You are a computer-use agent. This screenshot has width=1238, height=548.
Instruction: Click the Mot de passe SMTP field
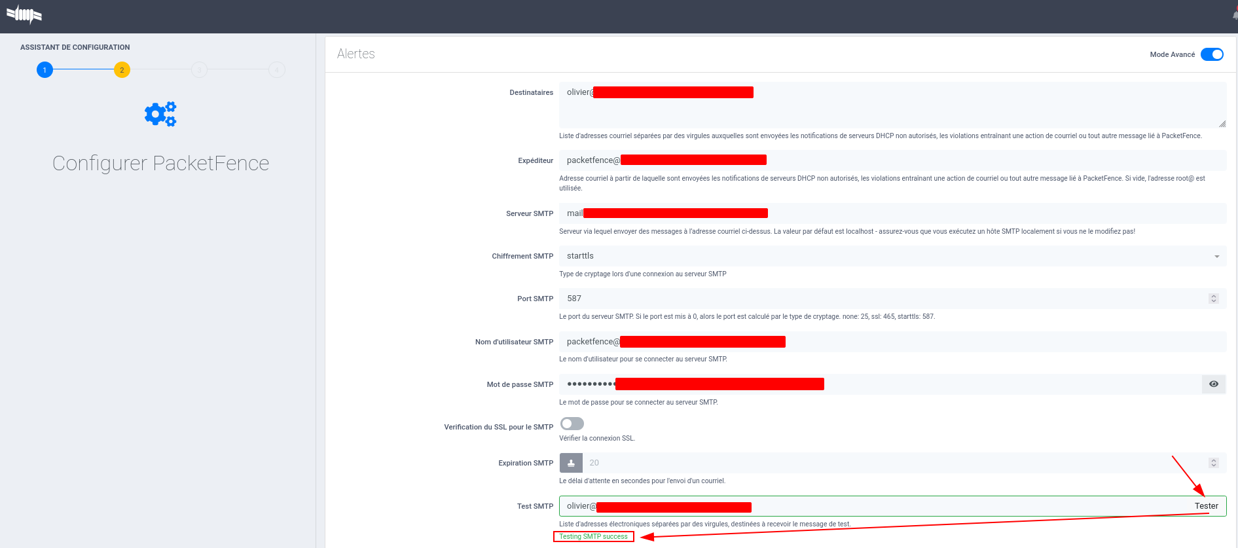point(881,384)
